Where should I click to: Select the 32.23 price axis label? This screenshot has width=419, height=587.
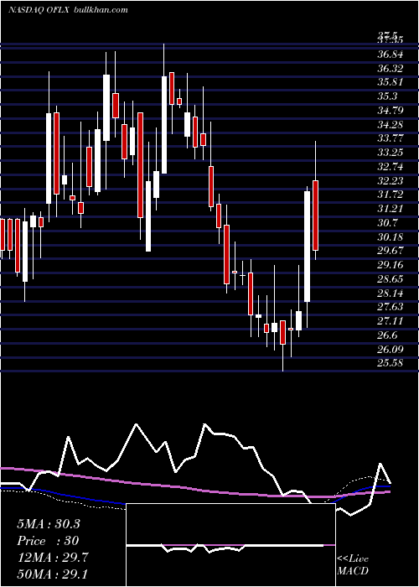click(x=391, y=181)
